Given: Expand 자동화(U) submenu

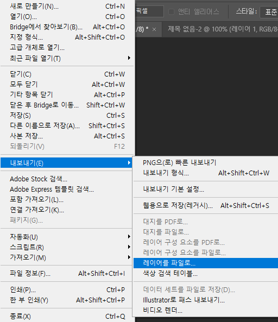Looking at the screenshot, I should (66, 237).
